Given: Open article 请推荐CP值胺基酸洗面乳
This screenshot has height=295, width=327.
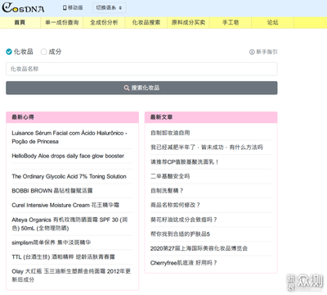Looking at the screenshot, I should [185, 162].
